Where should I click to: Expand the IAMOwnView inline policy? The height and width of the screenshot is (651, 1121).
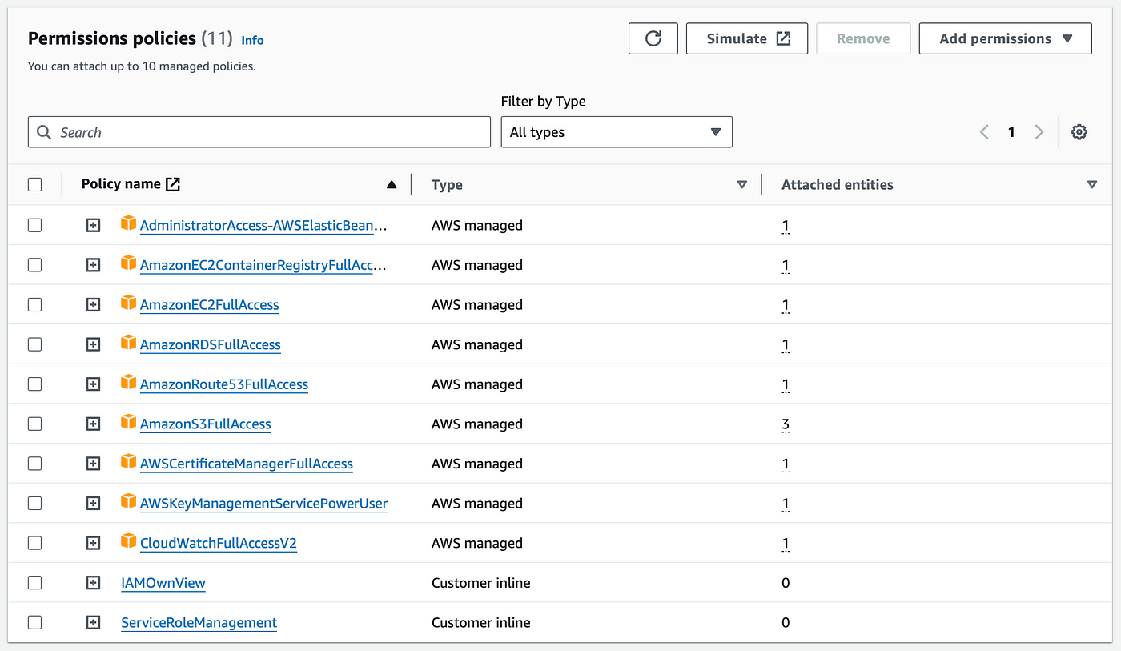point(93,583)
